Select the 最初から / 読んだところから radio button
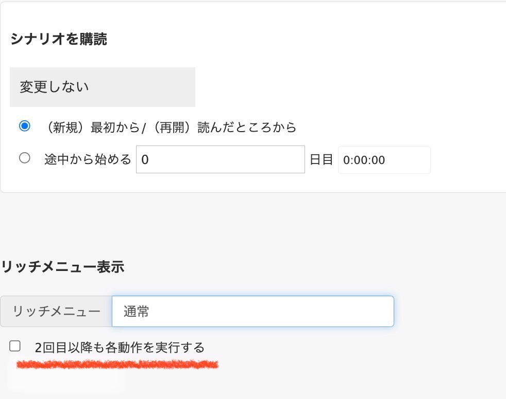This screenshot has width=506, height=399. click(25, 125)
